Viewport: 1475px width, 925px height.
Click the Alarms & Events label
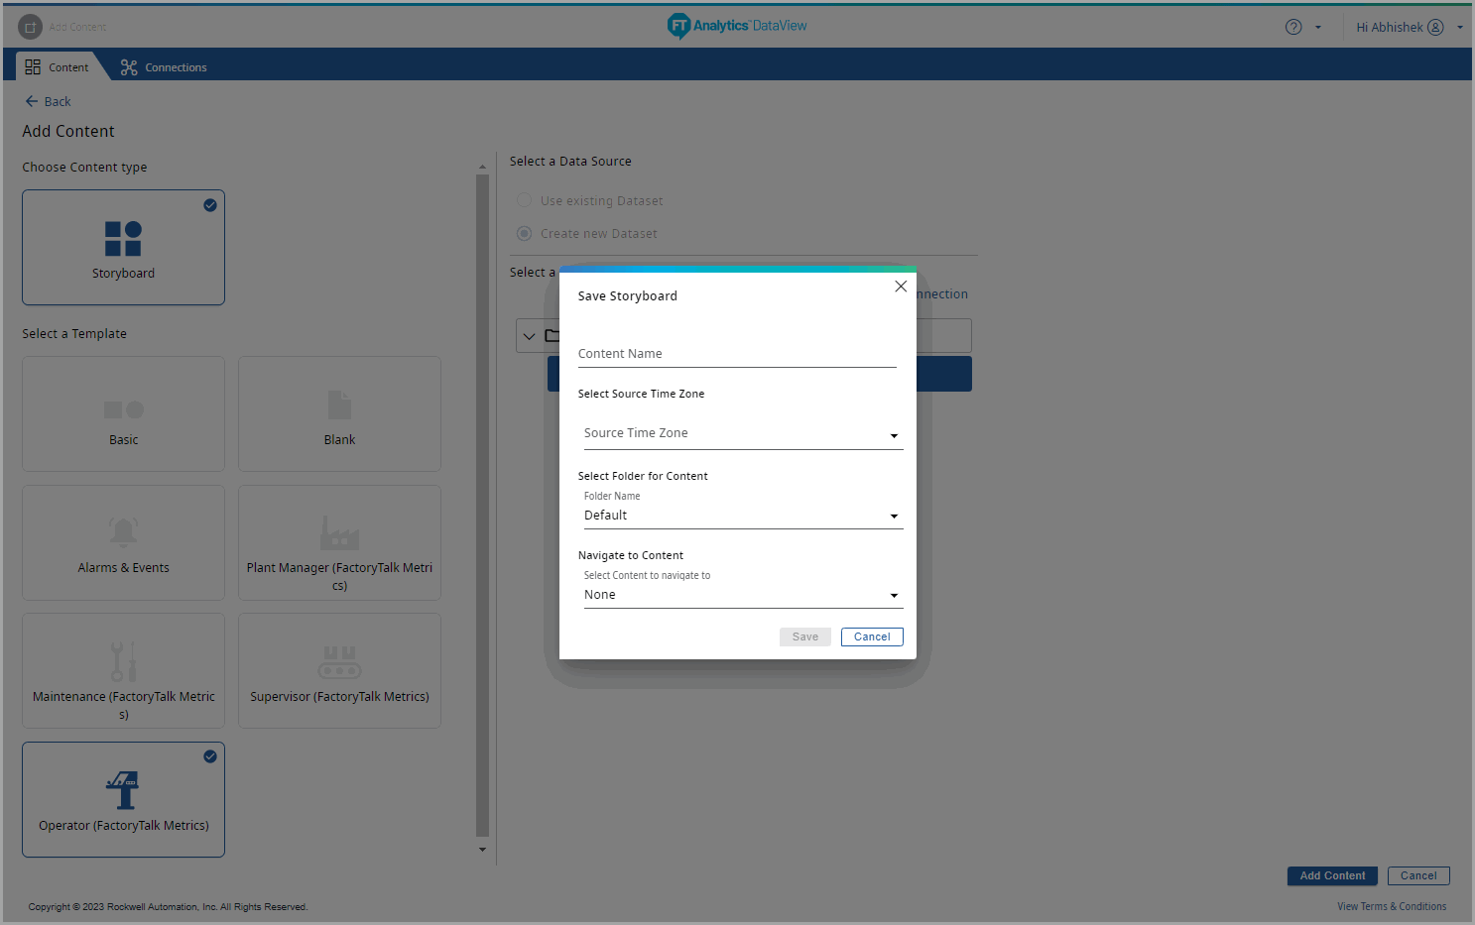pyautogui.click(x=123, y=568)
